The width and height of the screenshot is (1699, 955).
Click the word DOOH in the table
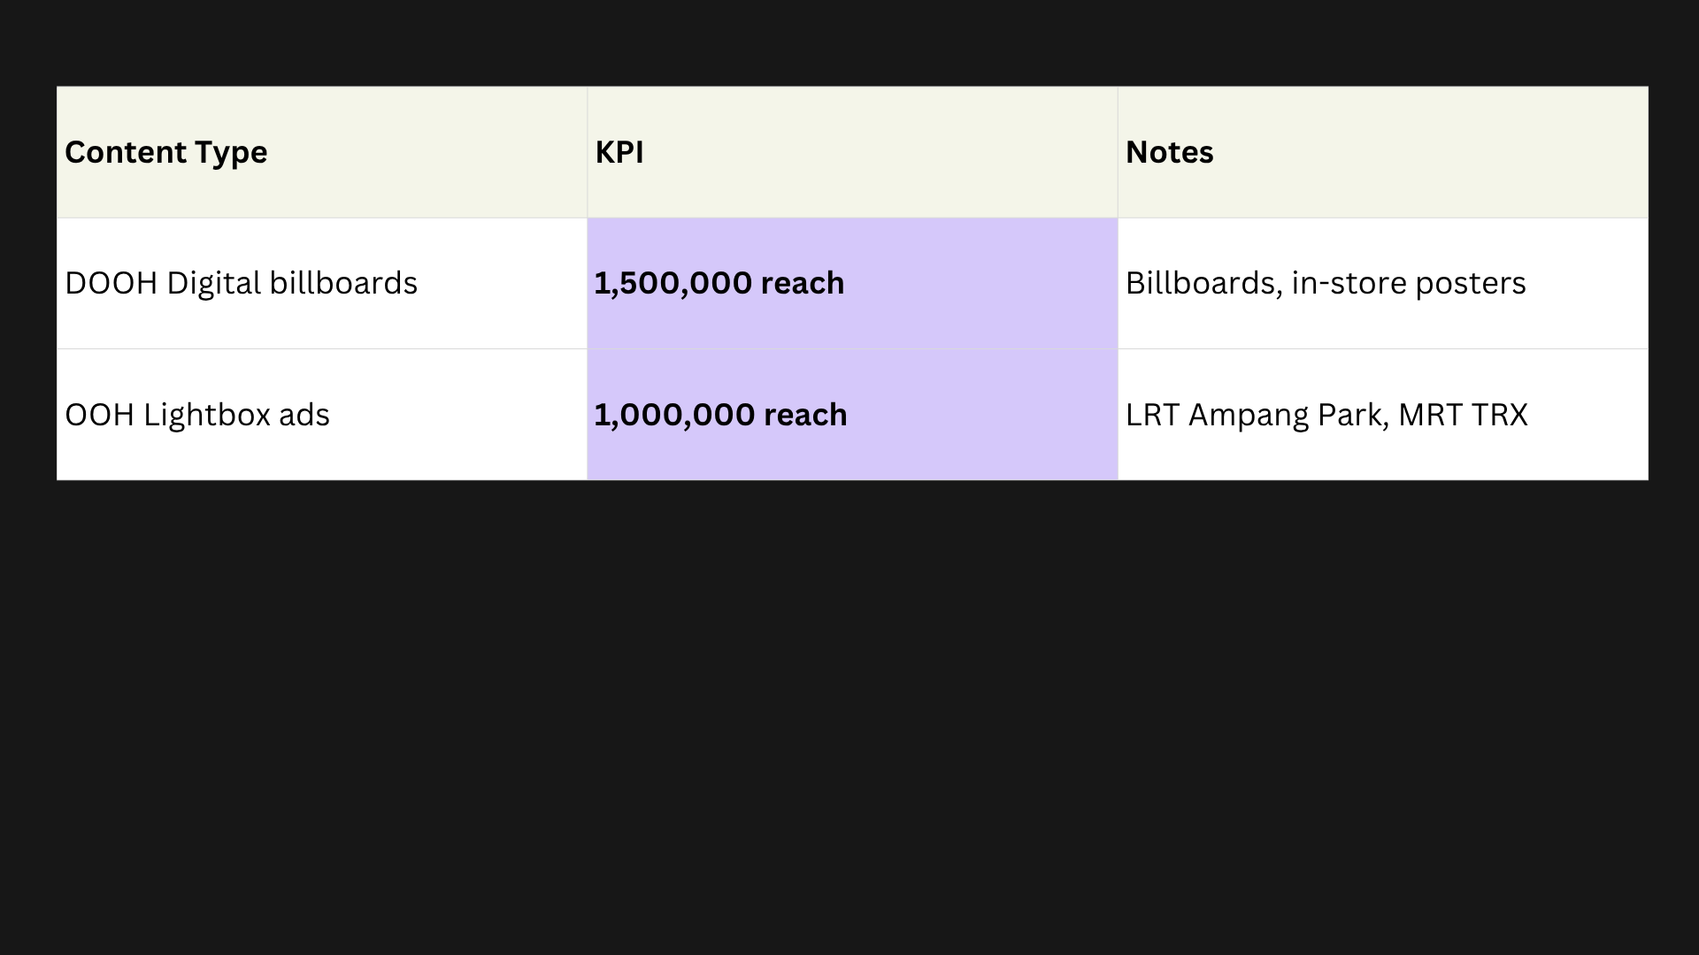point(111,283)
